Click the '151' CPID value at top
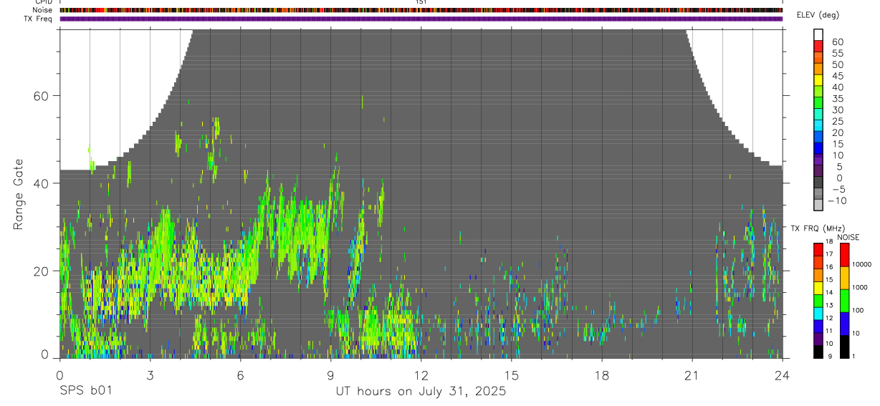This screenshot has width=880, height=406. tap(421, 2)
